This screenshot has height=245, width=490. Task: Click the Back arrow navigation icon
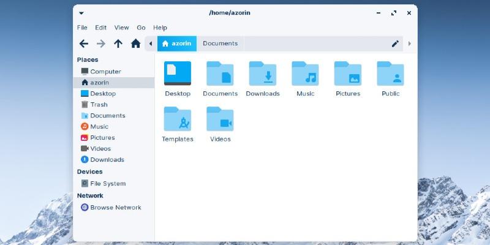click(84, 43)
